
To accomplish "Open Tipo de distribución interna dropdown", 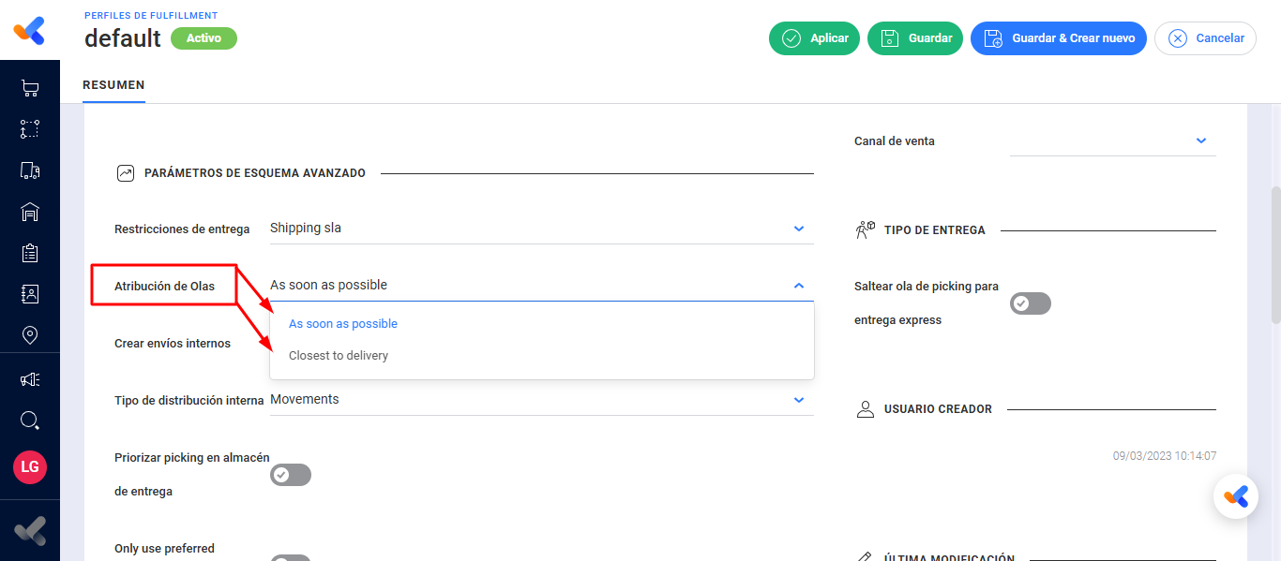I will [x=799, y=400].
